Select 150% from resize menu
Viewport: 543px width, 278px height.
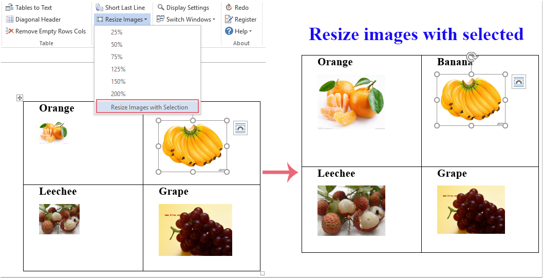point(118,81)
